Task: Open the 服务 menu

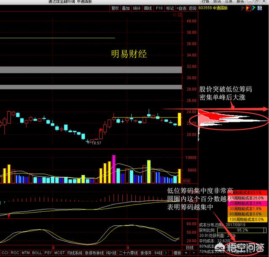Action: (240, 1)
